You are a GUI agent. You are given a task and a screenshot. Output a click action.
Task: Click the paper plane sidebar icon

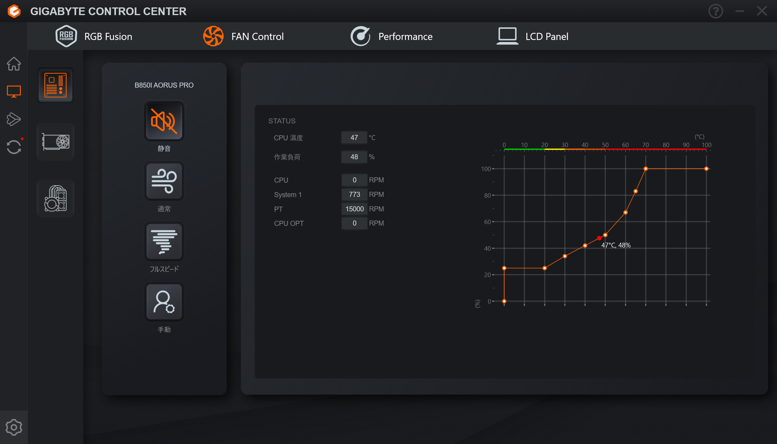pyautogui.click(x=14, y=119)
